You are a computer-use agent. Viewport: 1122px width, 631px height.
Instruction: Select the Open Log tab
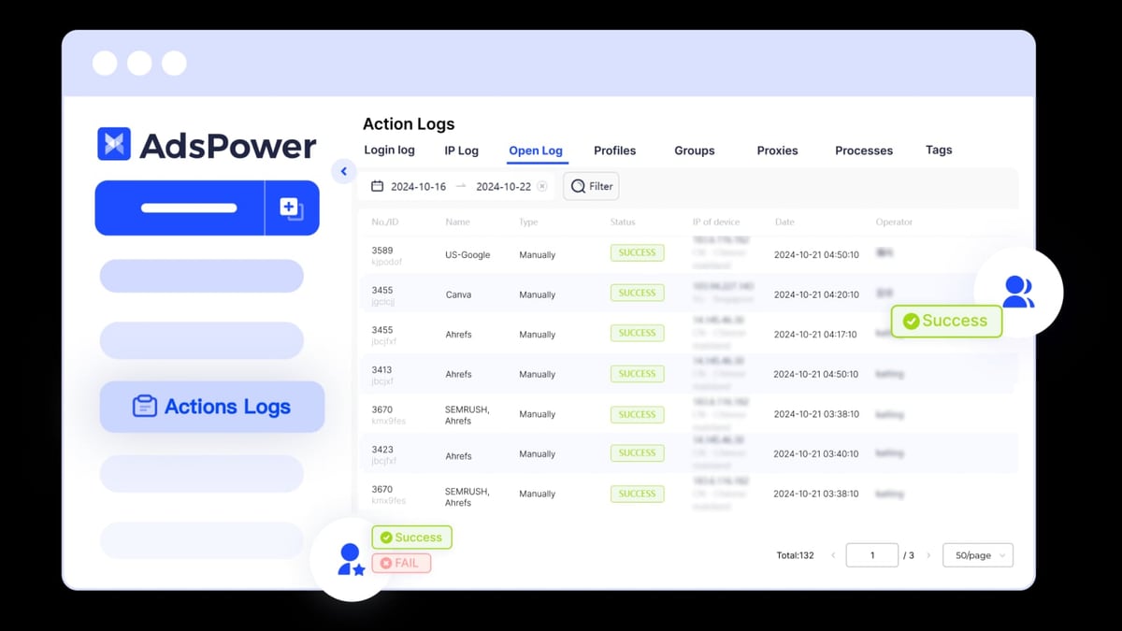point(536,151)
